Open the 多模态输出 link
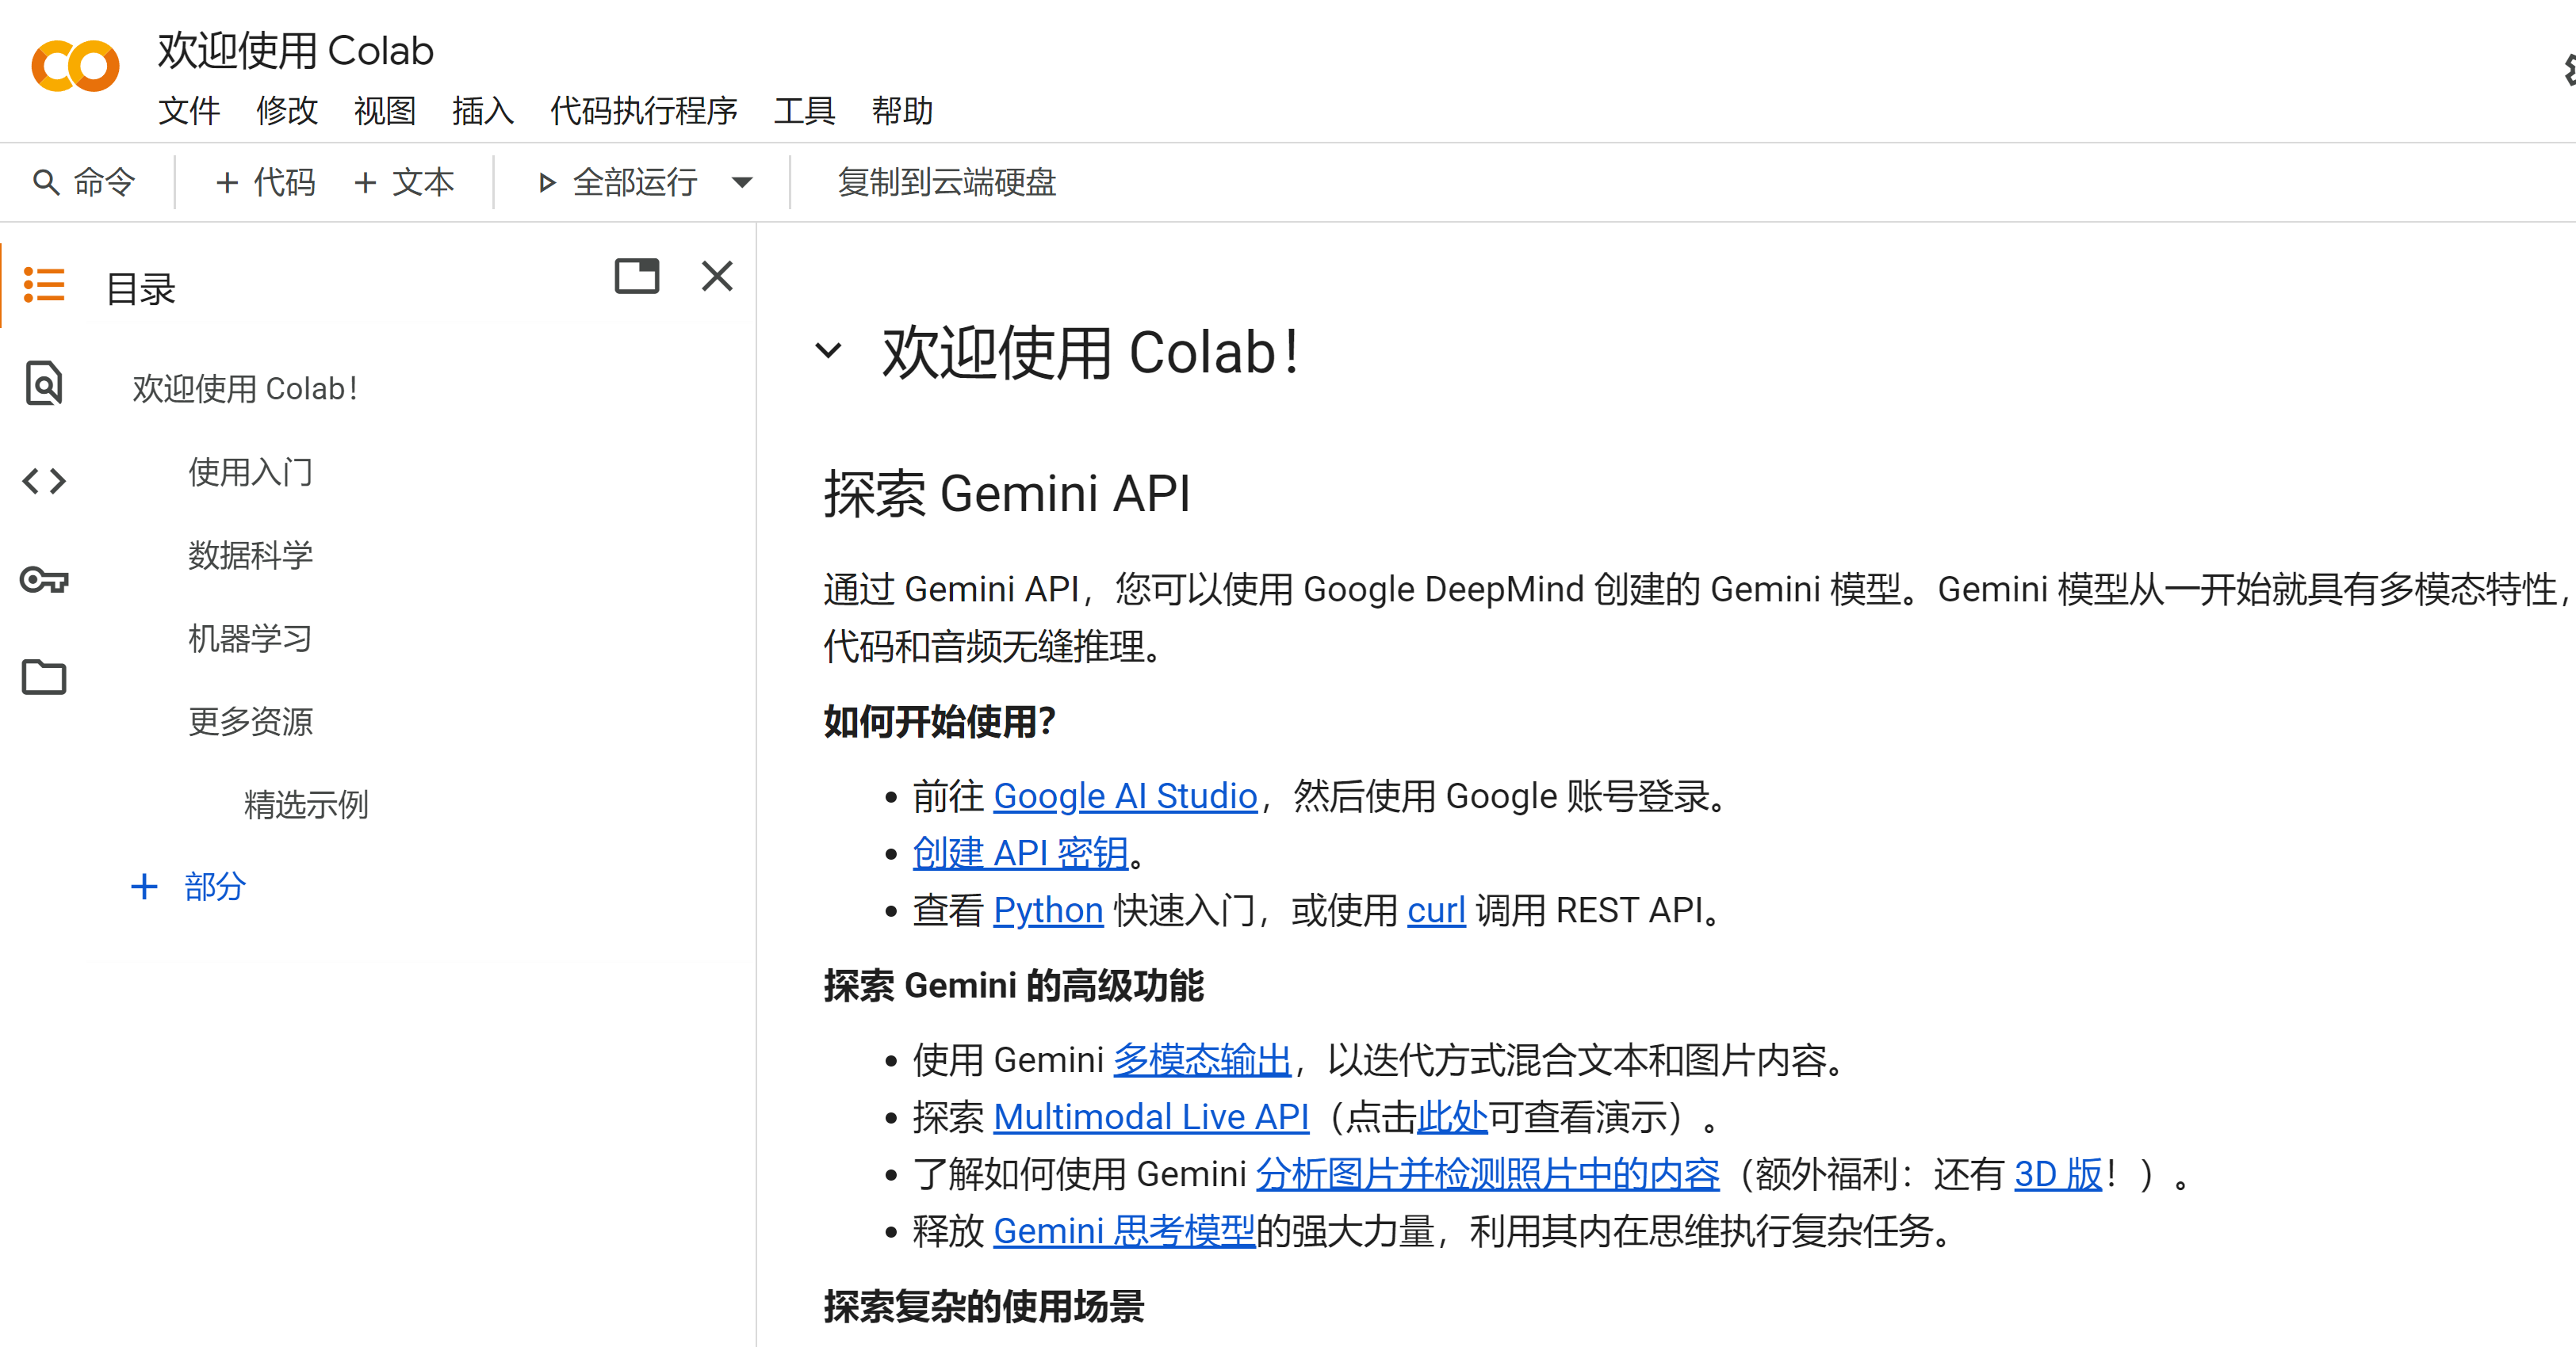 coord(1203,1059)
